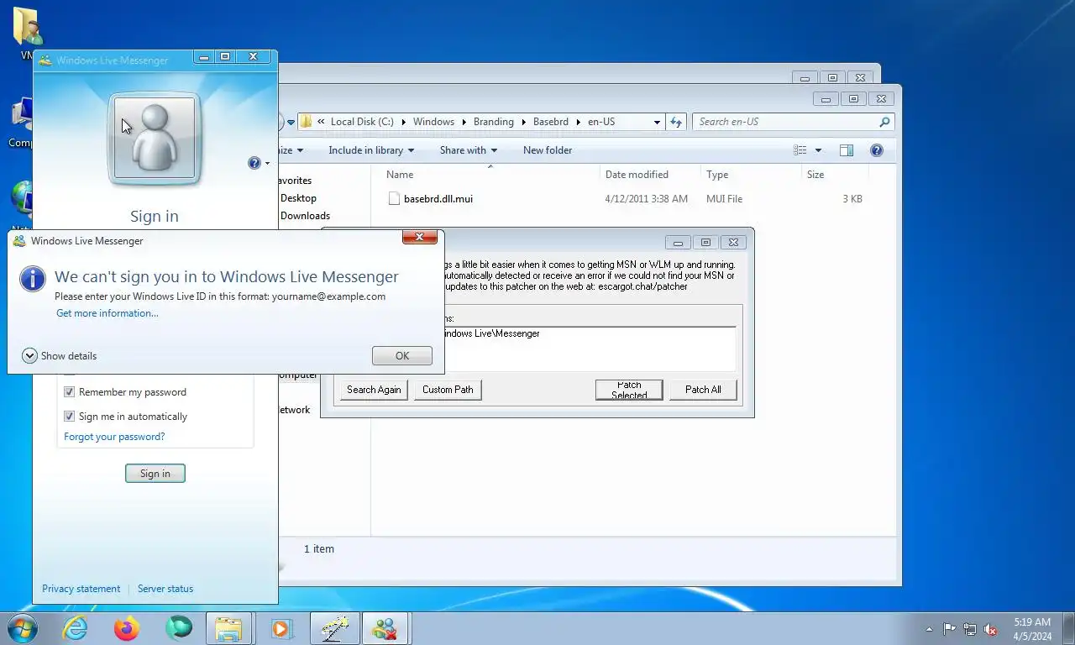Image resolution: width=1075 pixels, height=645 pixels.
Task: Click OK in the sign-in error dialog
Action: 402,356
